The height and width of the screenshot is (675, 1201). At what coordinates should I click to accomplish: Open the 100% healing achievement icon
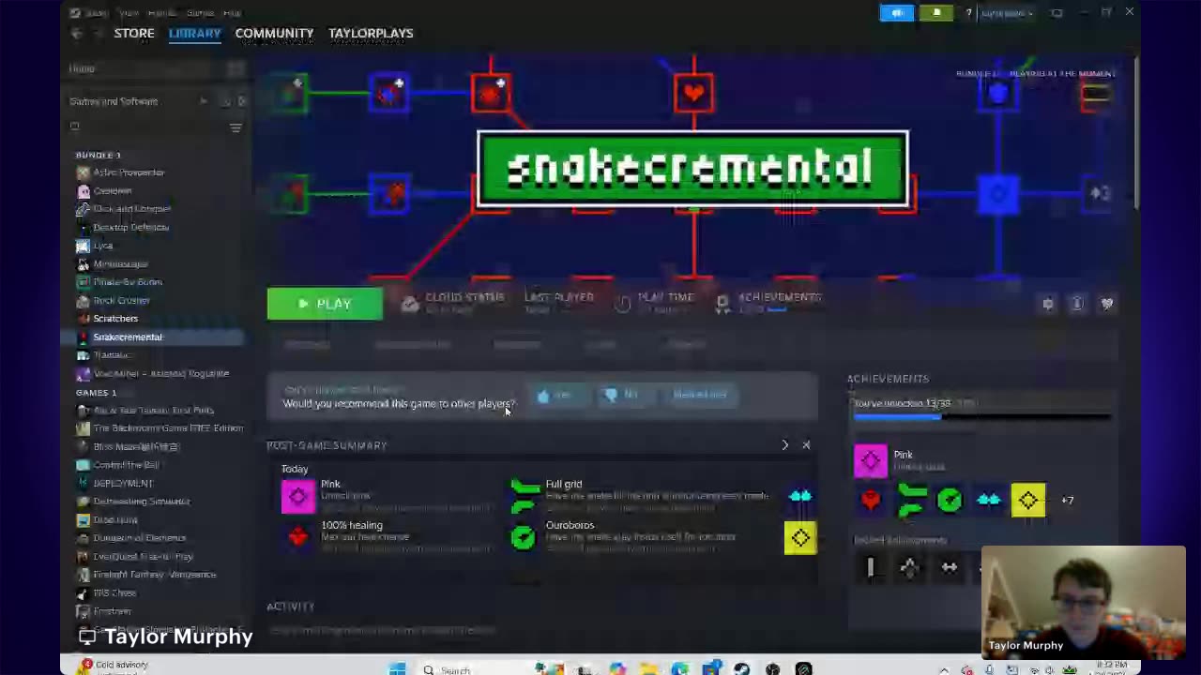coord(298,536)
